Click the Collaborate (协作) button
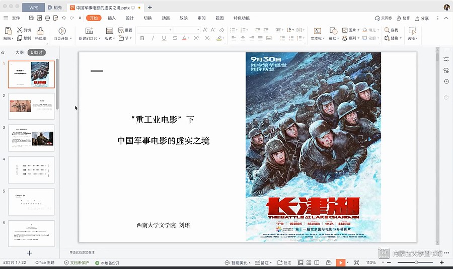This screenshot has height=269, width=453. click(x=403, y=18)
